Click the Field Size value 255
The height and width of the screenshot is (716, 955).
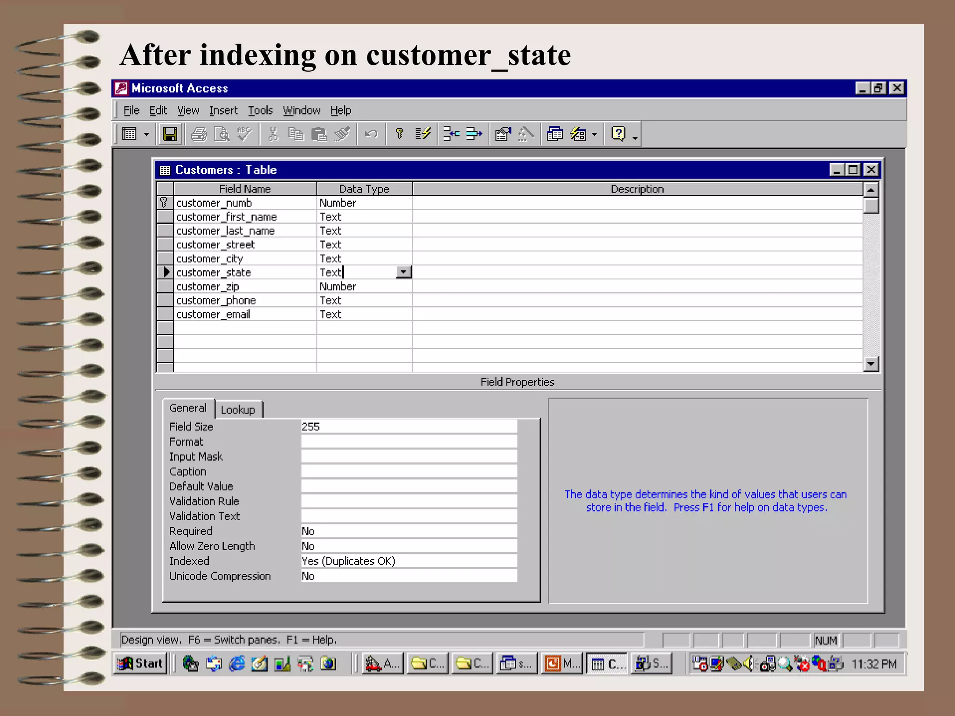409,427
